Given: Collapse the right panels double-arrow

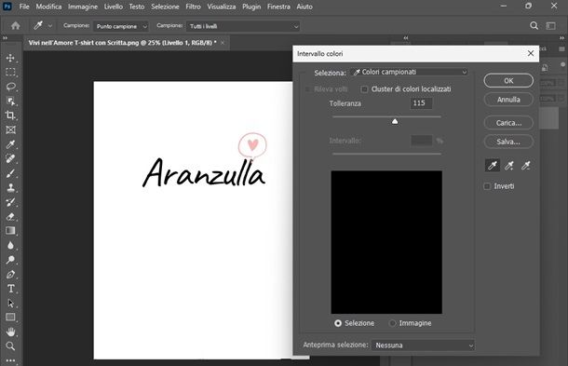Looking at the screenshot, I should pyautogui.click(x=561, y=37).
